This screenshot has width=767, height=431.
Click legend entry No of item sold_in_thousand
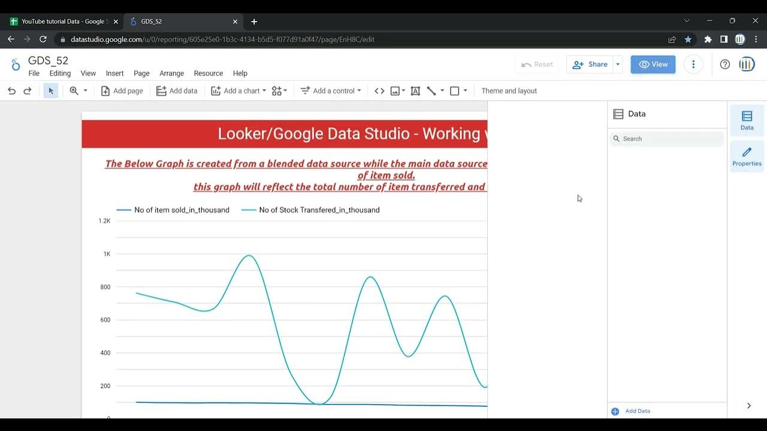click(173, 210)
